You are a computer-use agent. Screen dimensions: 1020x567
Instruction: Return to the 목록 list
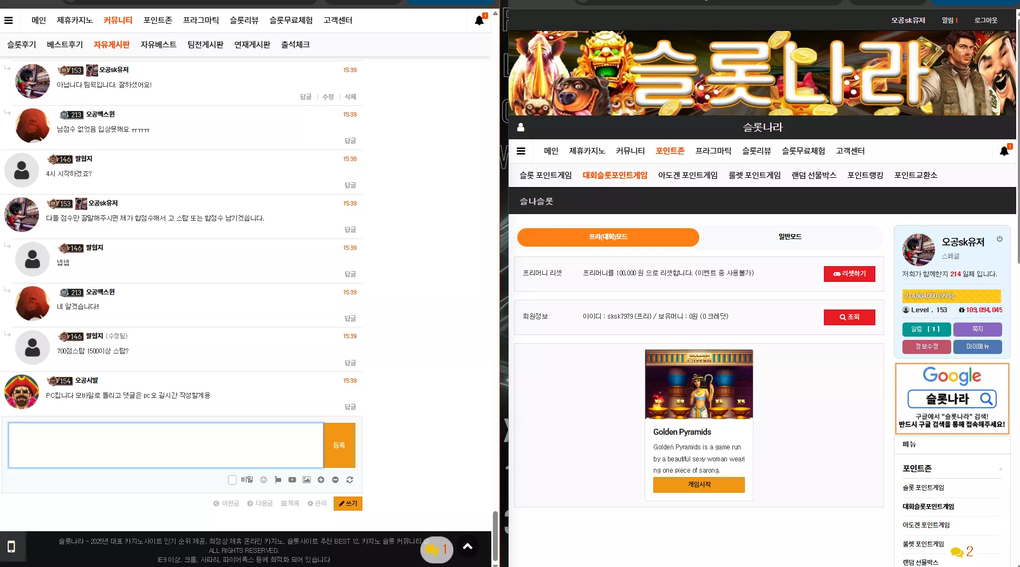pos(290,504)
